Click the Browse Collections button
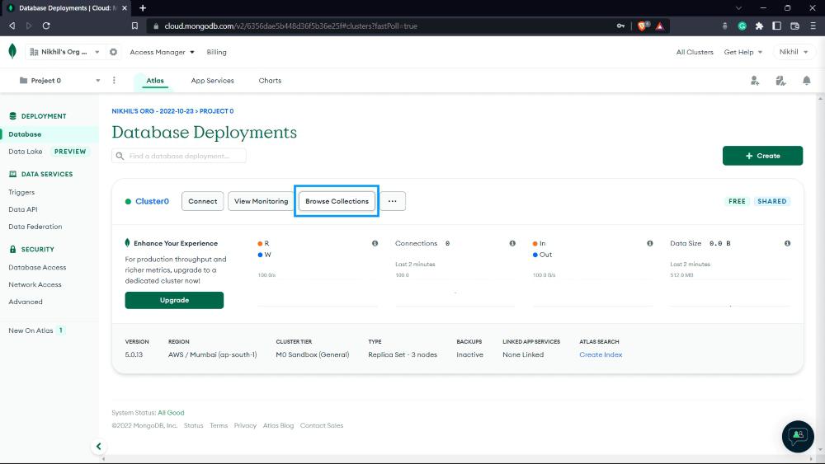825x464 pixels. pos(337,201)
